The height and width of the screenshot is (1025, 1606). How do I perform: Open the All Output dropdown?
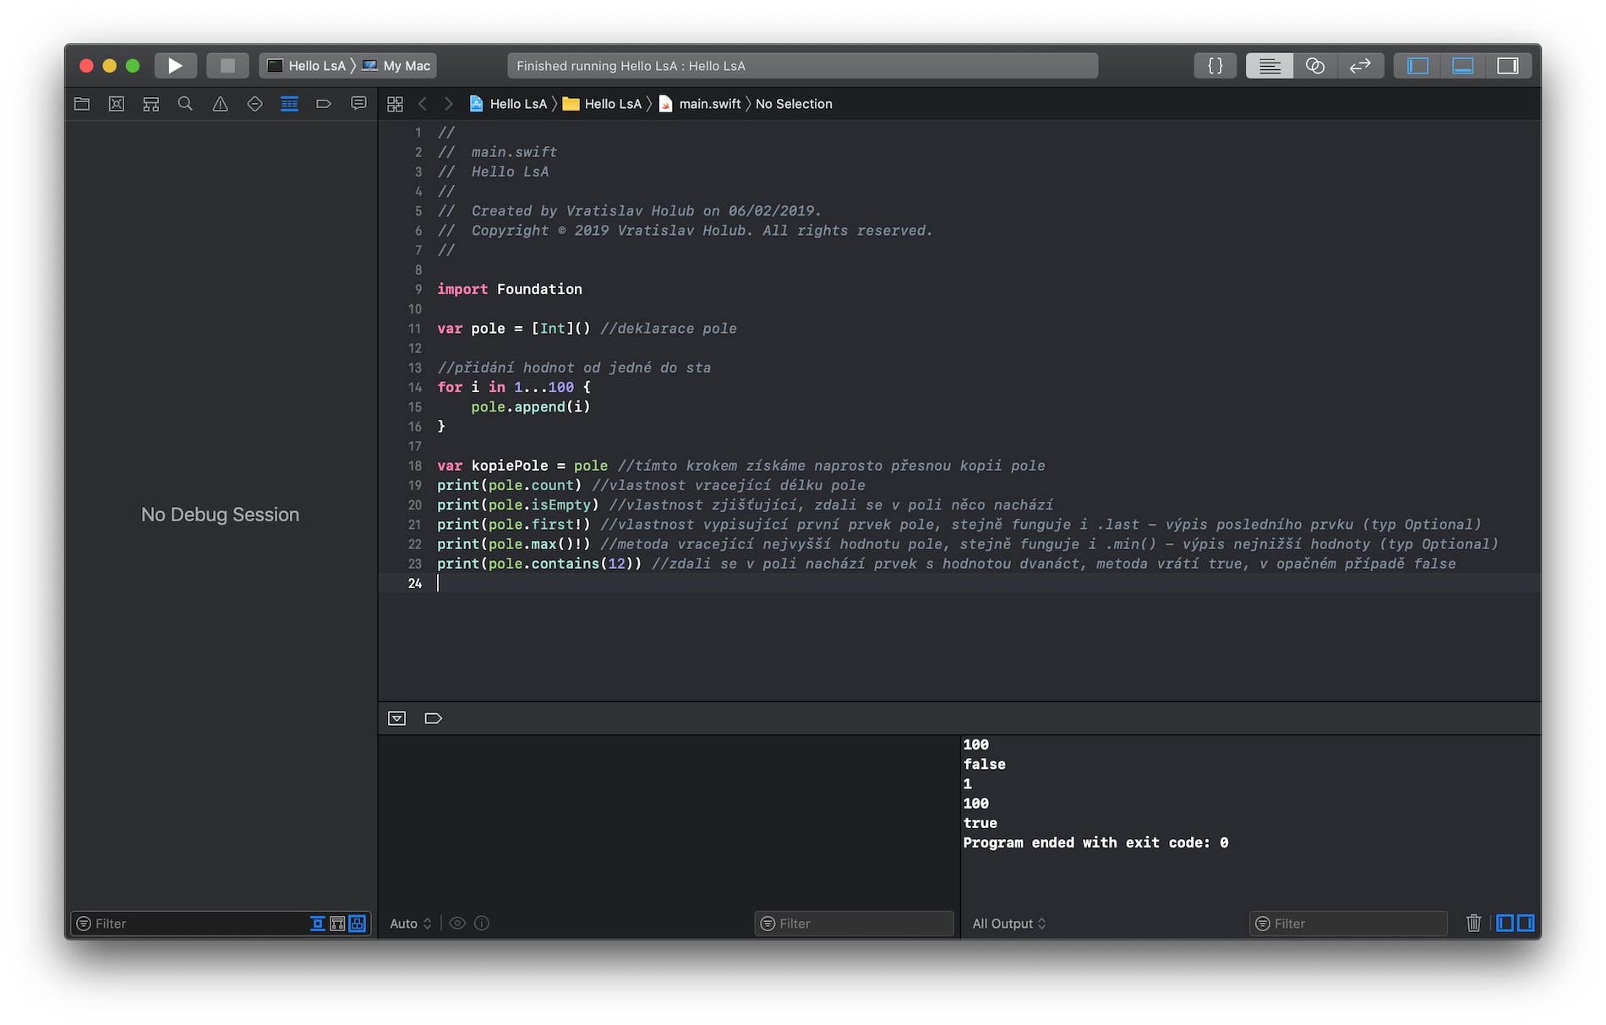pos(1008,924)
